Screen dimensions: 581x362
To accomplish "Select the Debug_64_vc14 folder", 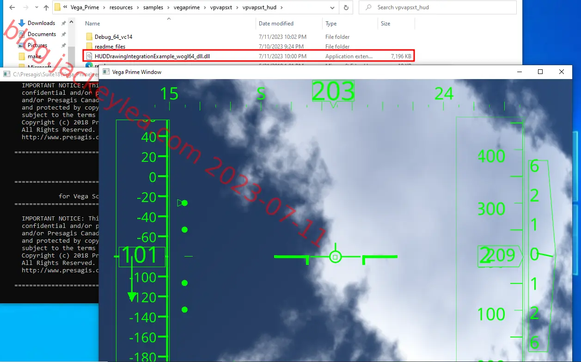I will click(113, 37).
